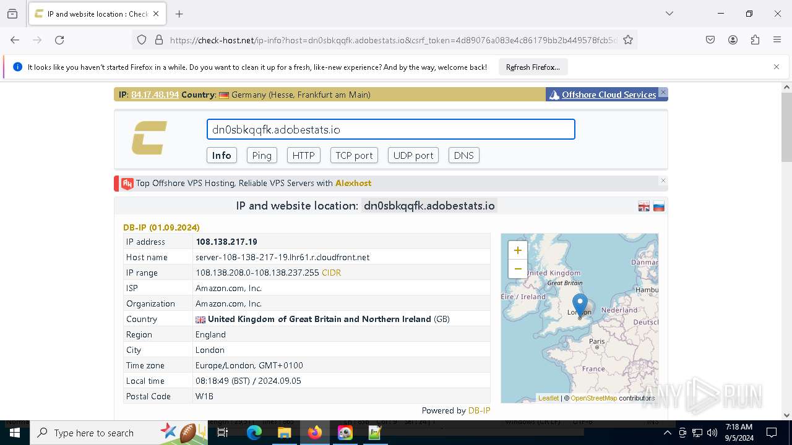Screen dimensions: 792x445
Task: Select the cloudfront host name value
Action: [283, 257]
